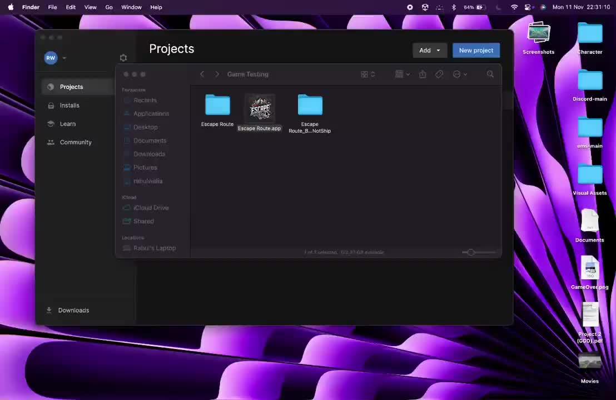Launch the Escape Route.app
This screenshot has width=616, height=400.
[x=260, y=108]
